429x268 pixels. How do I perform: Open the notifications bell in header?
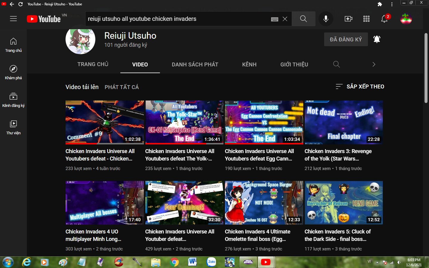(x=384, y=19)
